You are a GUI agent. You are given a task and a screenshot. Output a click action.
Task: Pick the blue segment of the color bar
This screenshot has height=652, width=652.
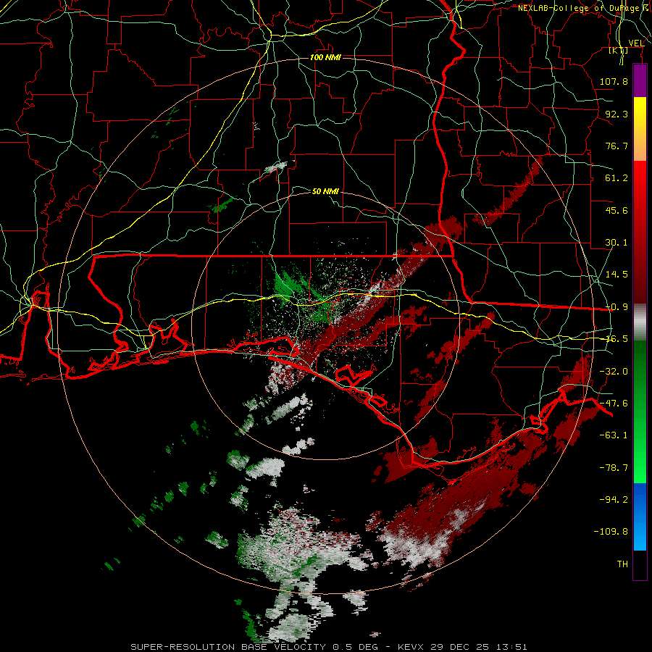coord(640,517)
